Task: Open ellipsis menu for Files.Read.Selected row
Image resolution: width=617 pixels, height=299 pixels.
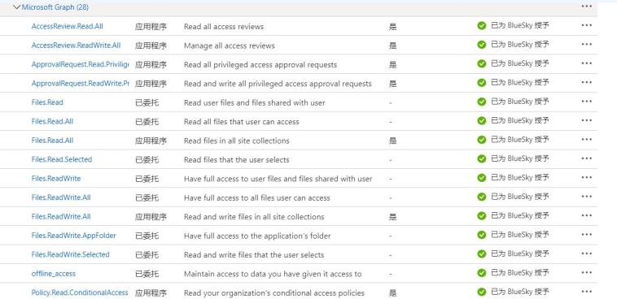Action: tap(586, 158)
